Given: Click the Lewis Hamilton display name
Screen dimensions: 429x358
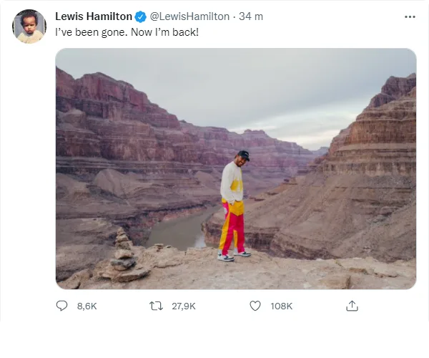Looking at the screenshot, I should [x=94, y=16].
